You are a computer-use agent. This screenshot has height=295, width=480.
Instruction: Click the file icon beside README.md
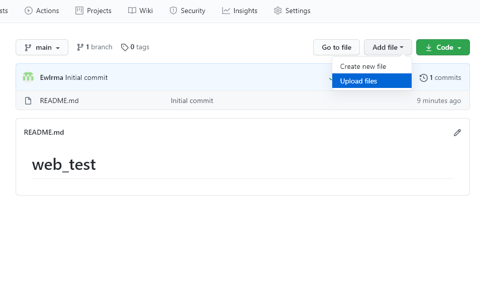28,101
